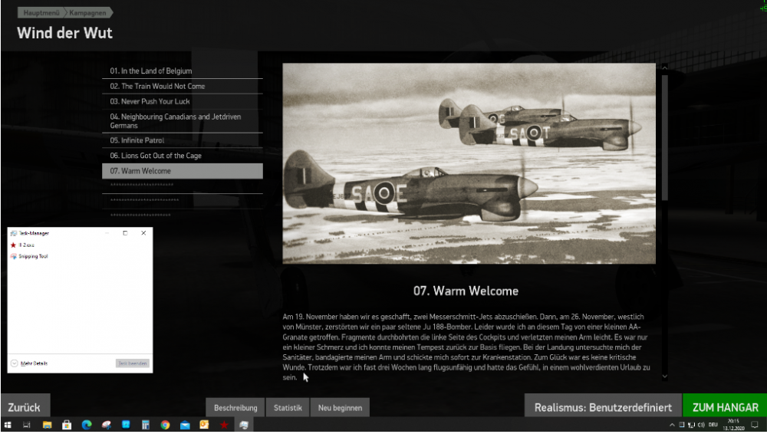Viewport: 767px width, 434px height.
Task: Open the Snipping Tool taskbar icon
Action: (x=106, y=425)
